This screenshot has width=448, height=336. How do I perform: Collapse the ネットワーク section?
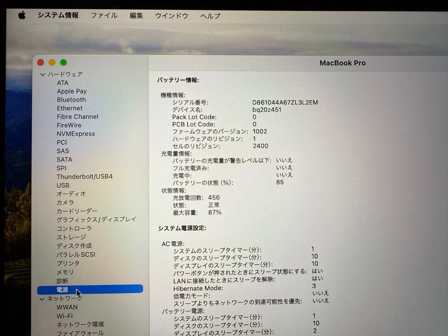pos(43,299)
